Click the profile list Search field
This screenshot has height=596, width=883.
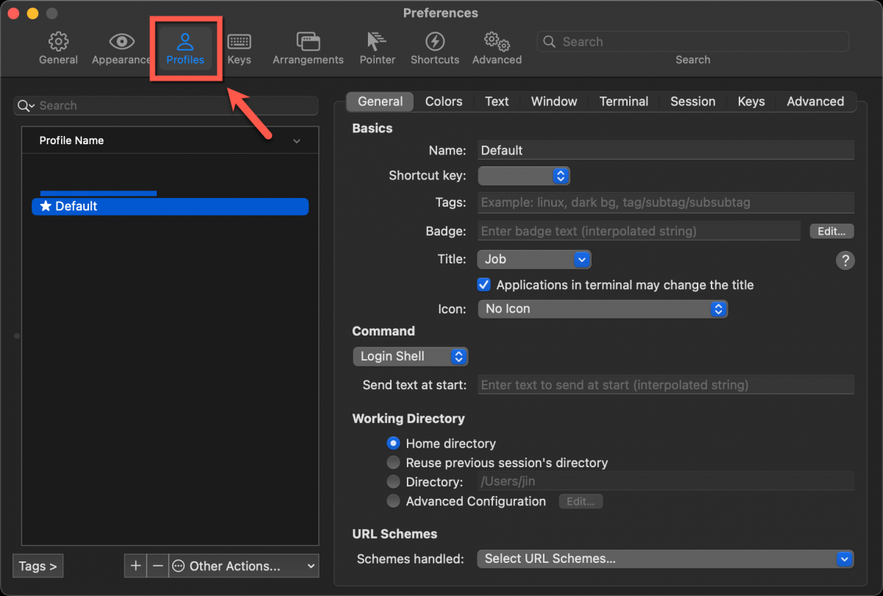[x=166, y=106]
